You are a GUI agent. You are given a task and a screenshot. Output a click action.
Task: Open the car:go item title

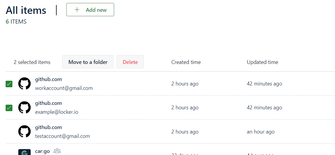coord(42,151)
